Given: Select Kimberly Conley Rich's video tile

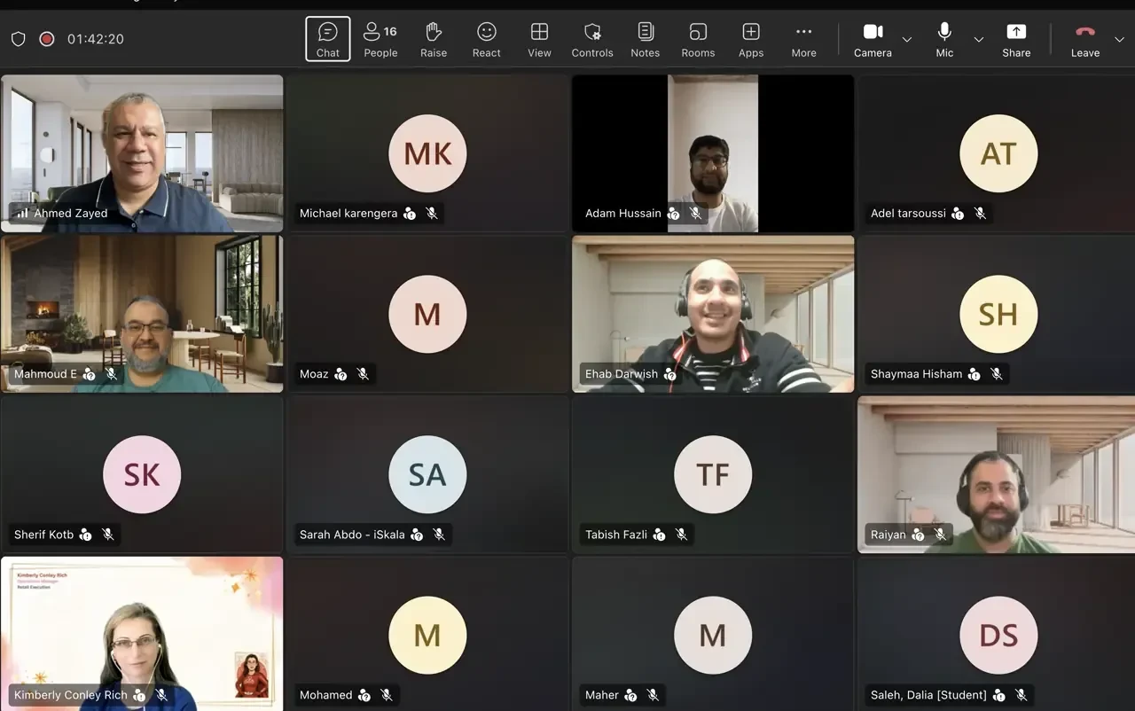Looking at the screenshot, I should 142,634.
